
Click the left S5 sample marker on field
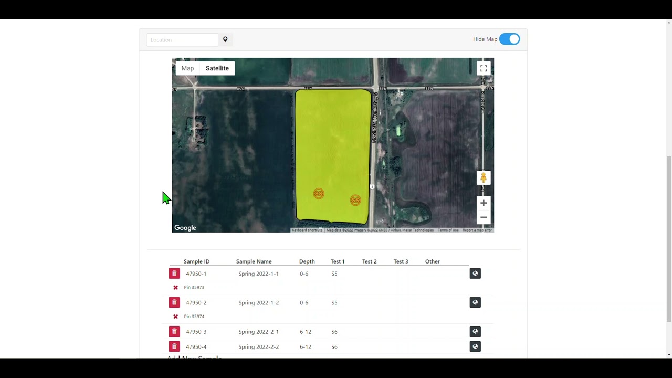[x=319, y=194]
